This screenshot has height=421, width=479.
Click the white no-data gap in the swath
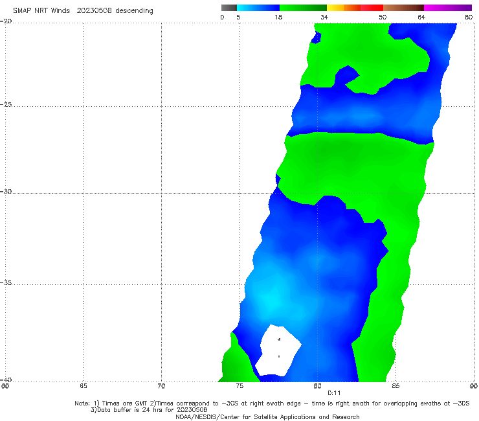tap(278, 351)
